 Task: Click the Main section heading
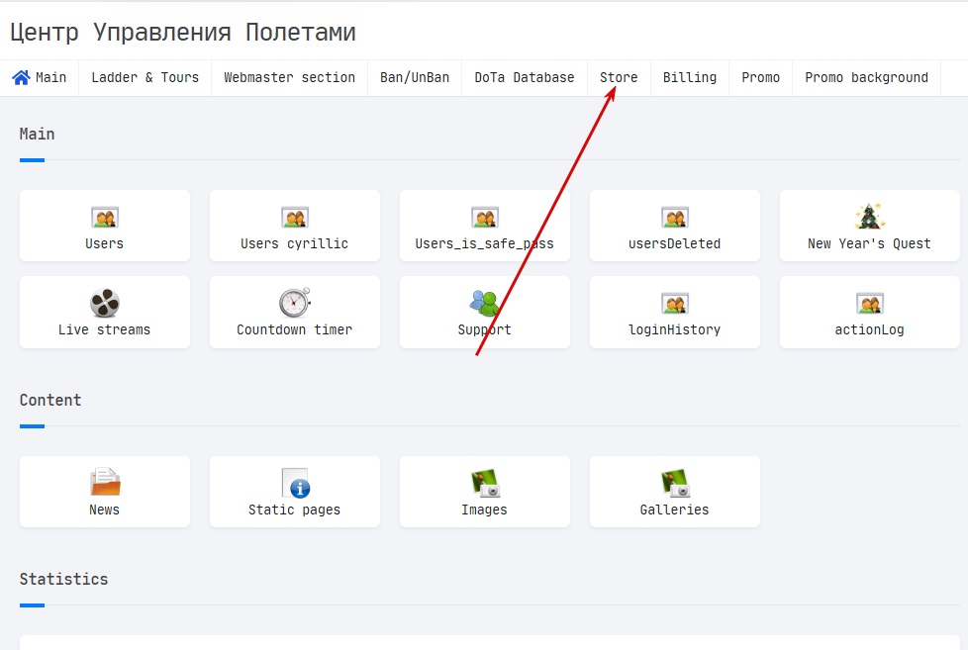tap(37, 134)
